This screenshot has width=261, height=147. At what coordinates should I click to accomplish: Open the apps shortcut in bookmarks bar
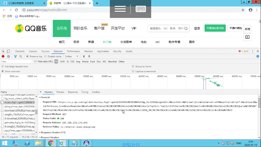(x=7, y=16)
